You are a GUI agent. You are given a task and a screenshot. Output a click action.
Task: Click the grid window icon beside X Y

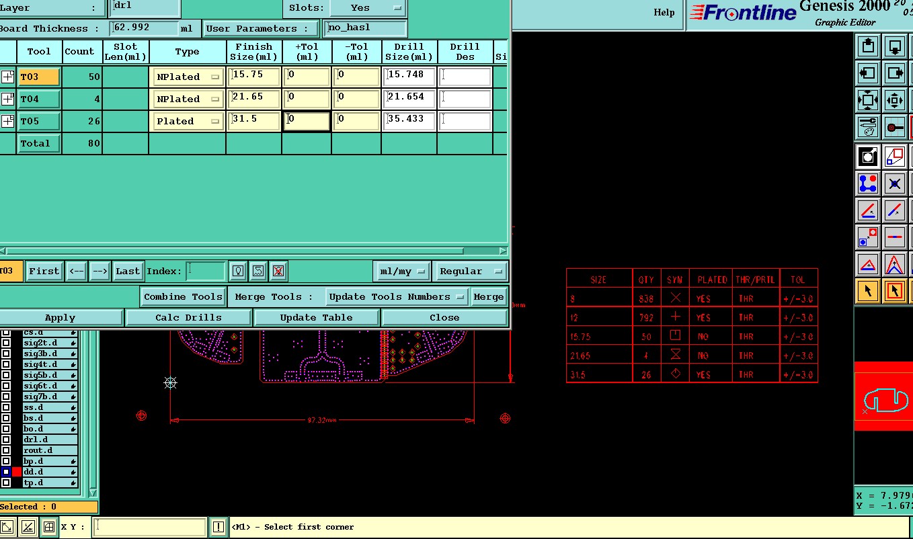[49, 527]
